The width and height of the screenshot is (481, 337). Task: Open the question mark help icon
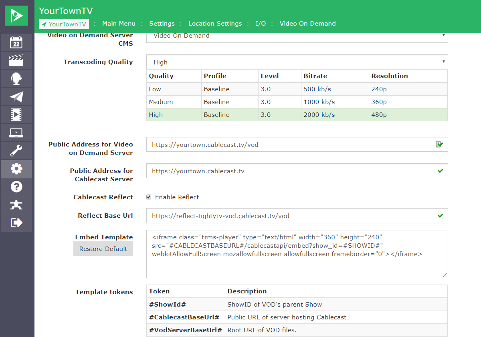coord(16,187)
